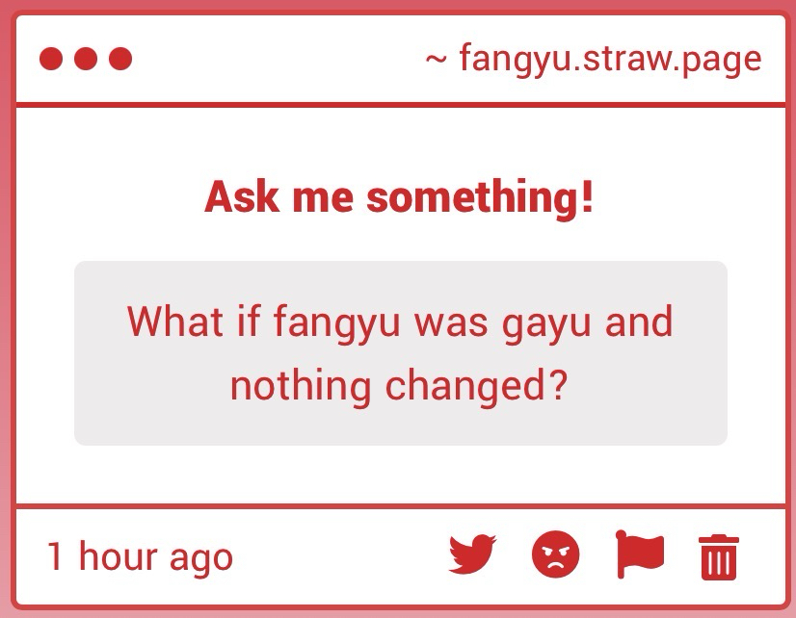Click the middle red window dot
This screenshot has width=796, height=618.
(x=86, y=60)
